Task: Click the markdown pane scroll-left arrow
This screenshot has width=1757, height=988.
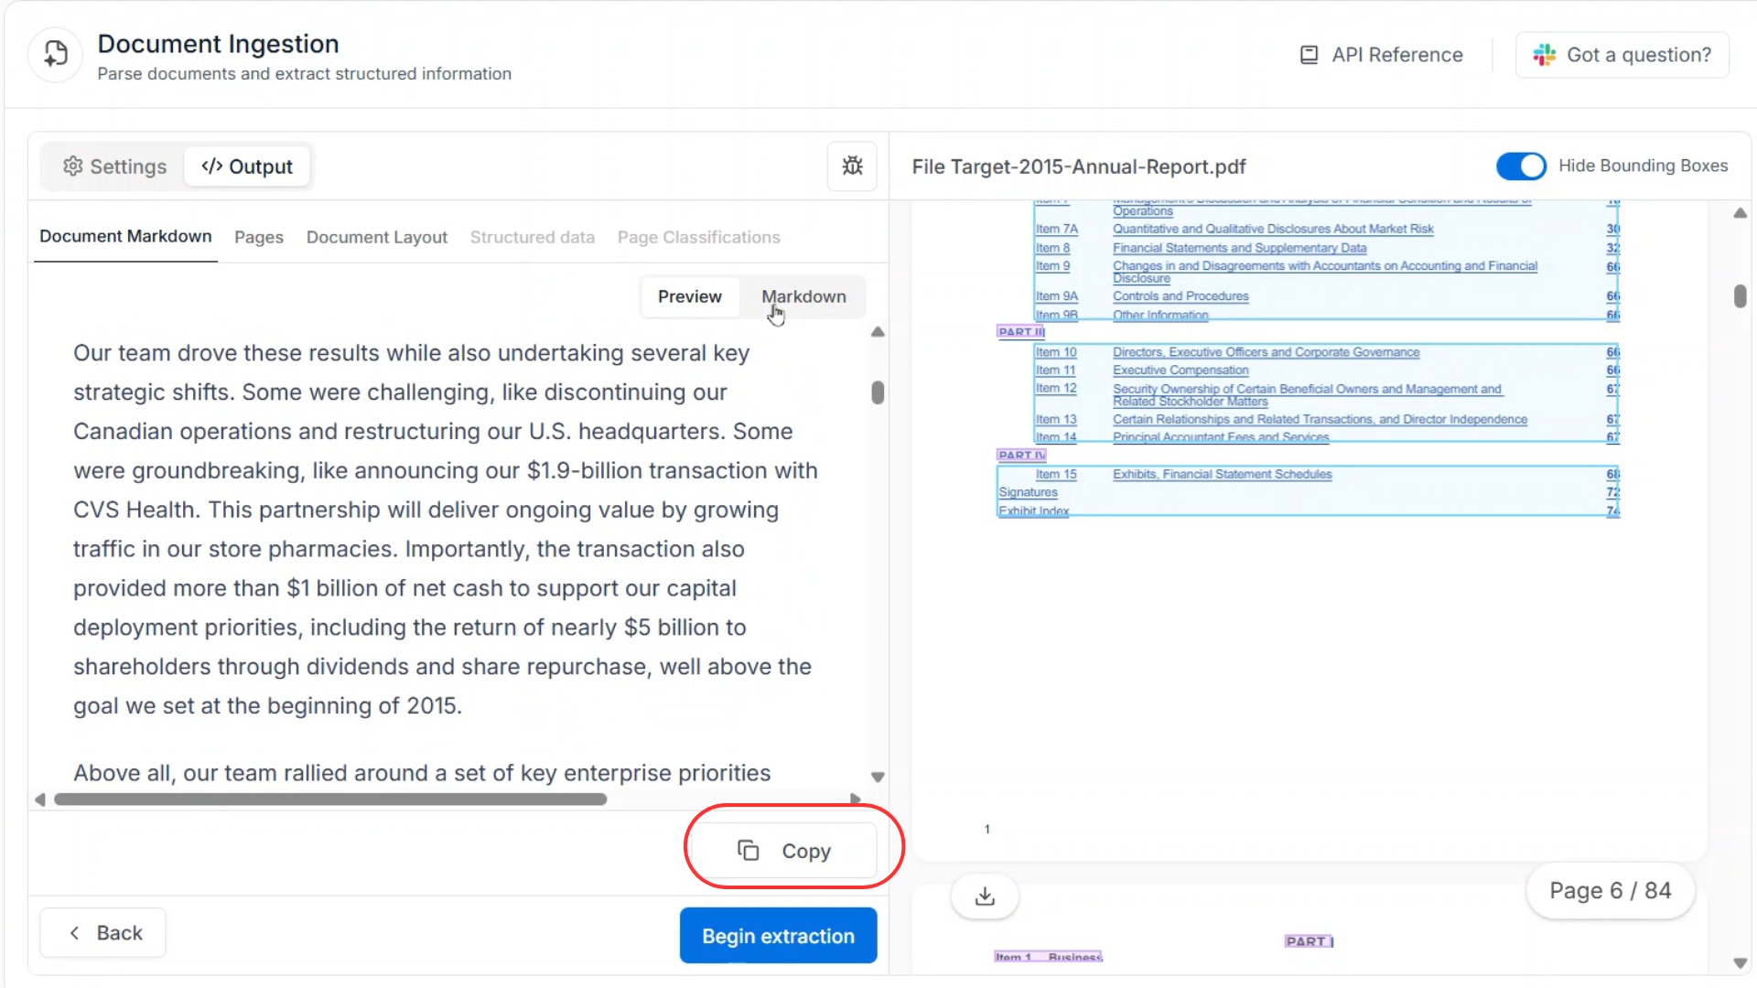Action: click(x=40, y=800)
